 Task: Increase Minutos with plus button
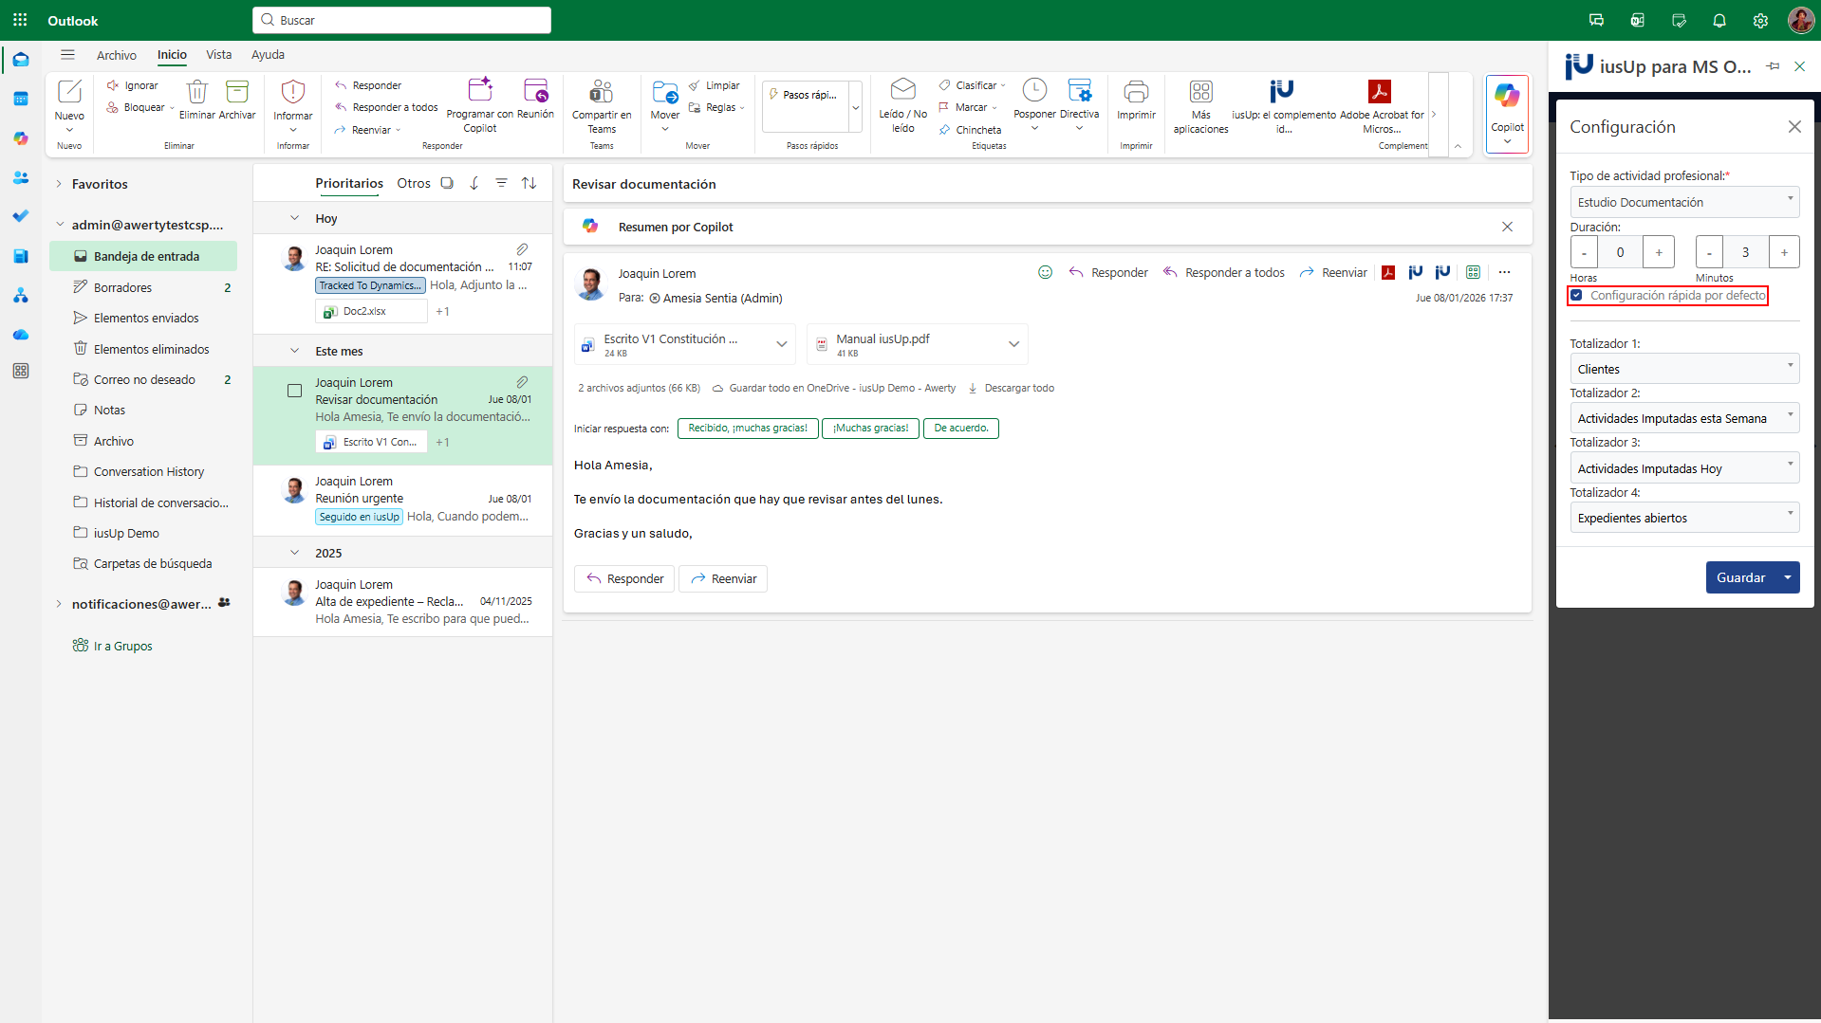click(x=1784, y=253)
